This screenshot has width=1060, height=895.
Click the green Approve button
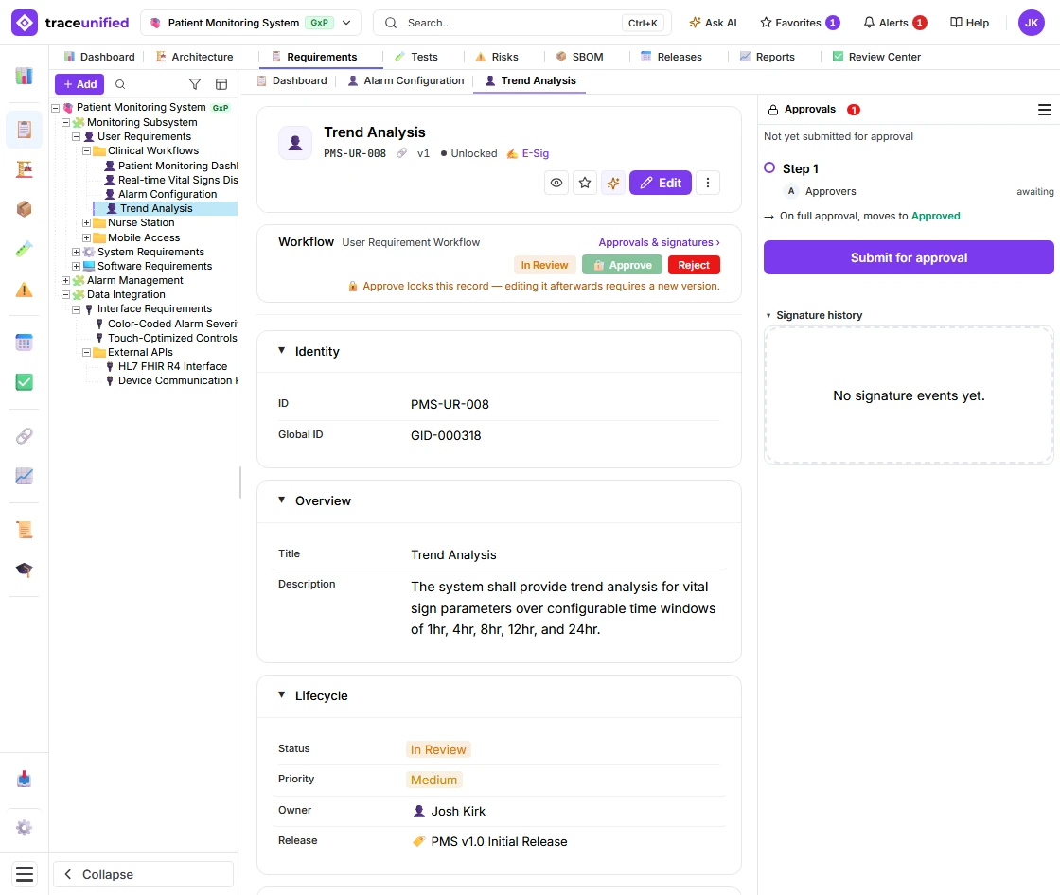click(622, 265)
